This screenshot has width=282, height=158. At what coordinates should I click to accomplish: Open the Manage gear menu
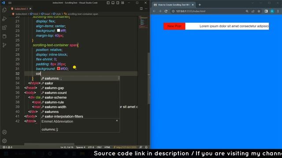pyautogui.click(x=4, y=141)
